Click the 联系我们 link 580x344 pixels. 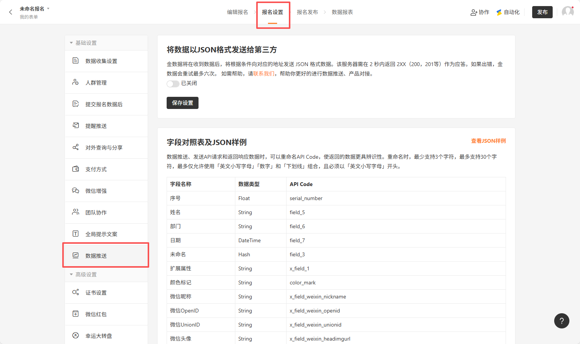[263, 74]
